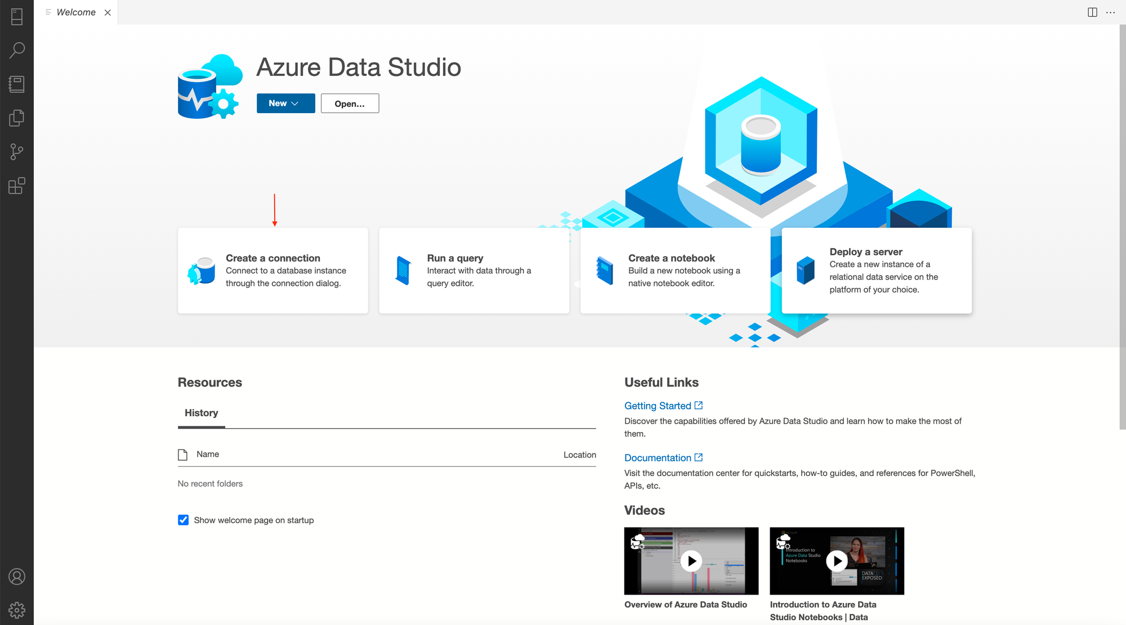Open Source Control from the sidebar
The height and width of the screenshot is (625, 1126).
[17, 152]
